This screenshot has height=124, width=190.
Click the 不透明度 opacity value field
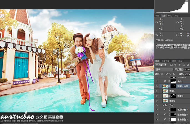(x=187, y=69)
